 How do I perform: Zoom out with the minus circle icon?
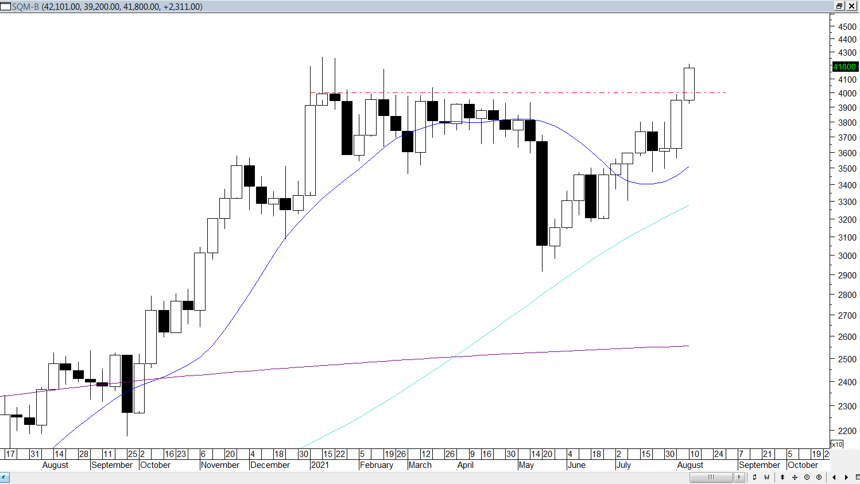click(807, 477)
